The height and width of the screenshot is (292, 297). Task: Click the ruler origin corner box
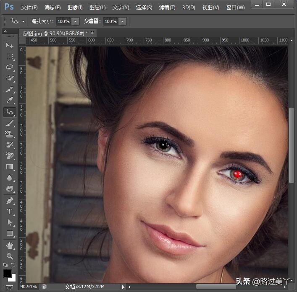(22, 41)
